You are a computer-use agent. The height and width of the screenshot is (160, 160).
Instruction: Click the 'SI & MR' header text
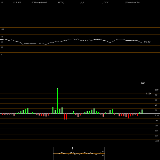(x=17, y=3)
